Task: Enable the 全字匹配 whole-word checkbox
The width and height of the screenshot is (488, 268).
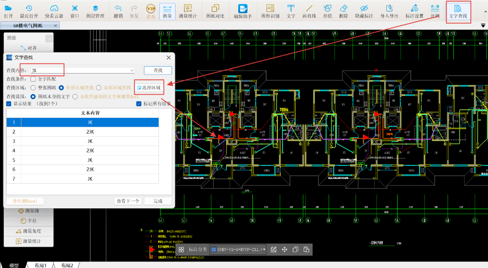Action: tap(33, 79)
